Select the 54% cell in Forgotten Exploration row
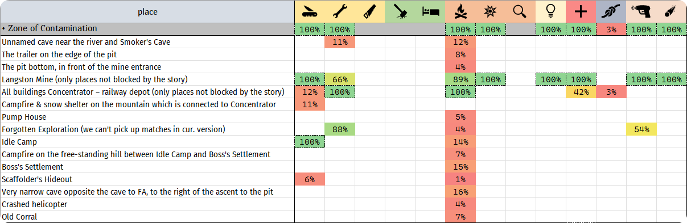This screenshot has width=687, height=223. [x=641, y=129]
